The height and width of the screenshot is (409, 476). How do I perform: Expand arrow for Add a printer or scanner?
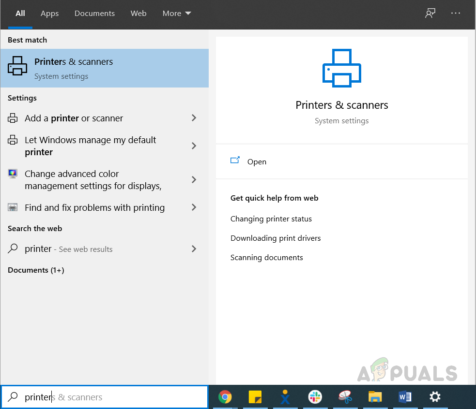(x=194, y=118)
